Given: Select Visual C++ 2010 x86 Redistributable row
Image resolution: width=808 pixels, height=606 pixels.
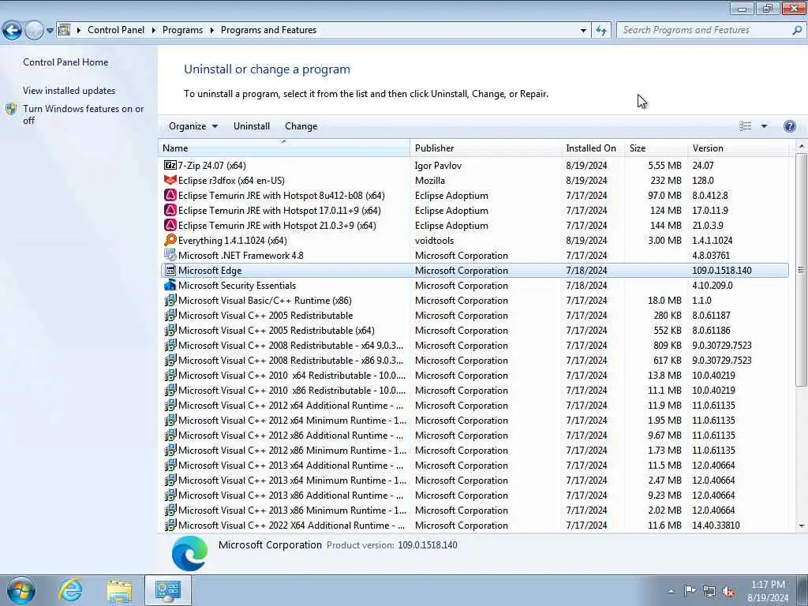Looking at the screenshot, I should [x=474, y=390].
